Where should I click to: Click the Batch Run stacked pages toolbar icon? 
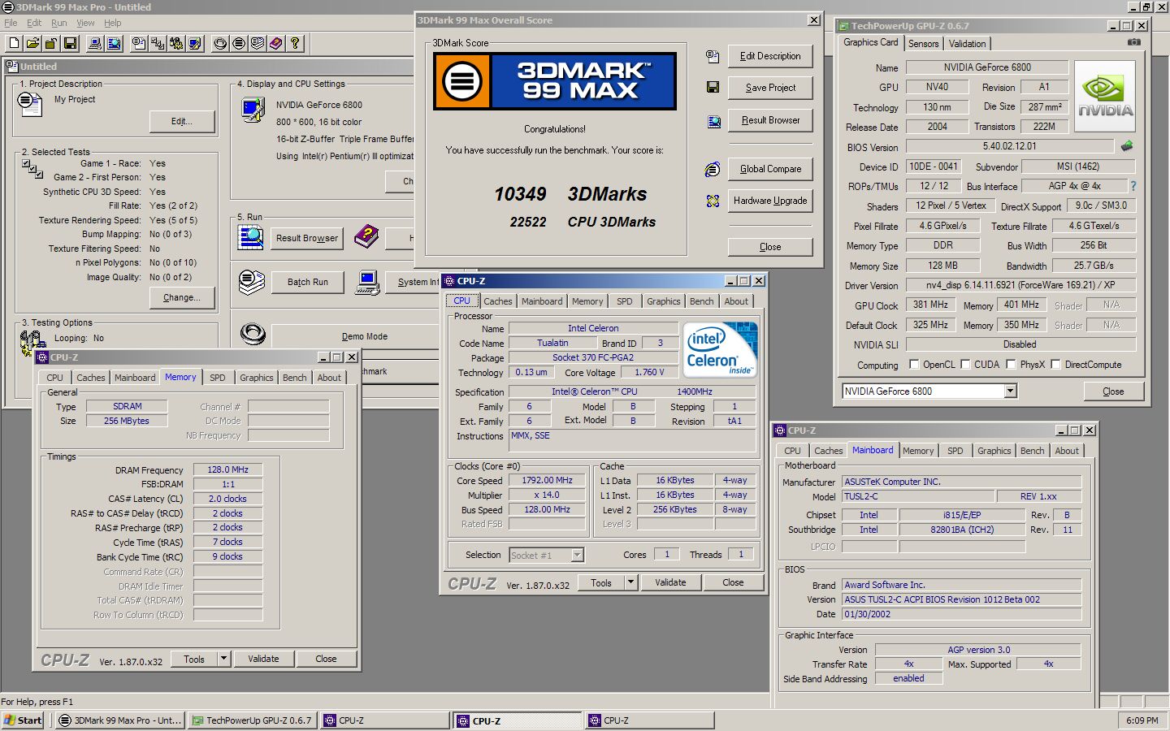click(258, 43)
